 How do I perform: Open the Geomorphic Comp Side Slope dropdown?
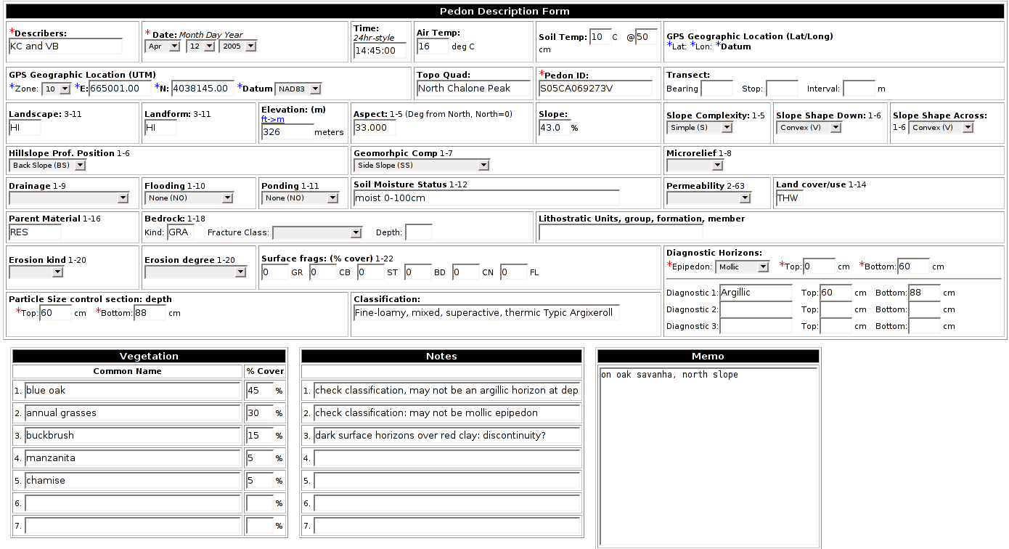coord(421,166)
